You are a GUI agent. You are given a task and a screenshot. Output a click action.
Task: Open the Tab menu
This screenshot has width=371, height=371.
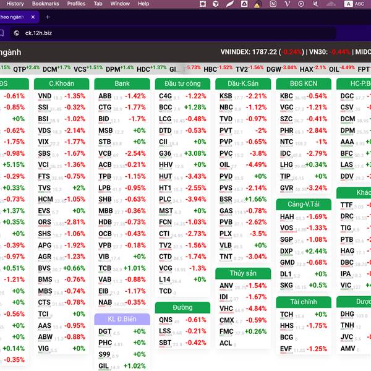(x=98, y=4)
